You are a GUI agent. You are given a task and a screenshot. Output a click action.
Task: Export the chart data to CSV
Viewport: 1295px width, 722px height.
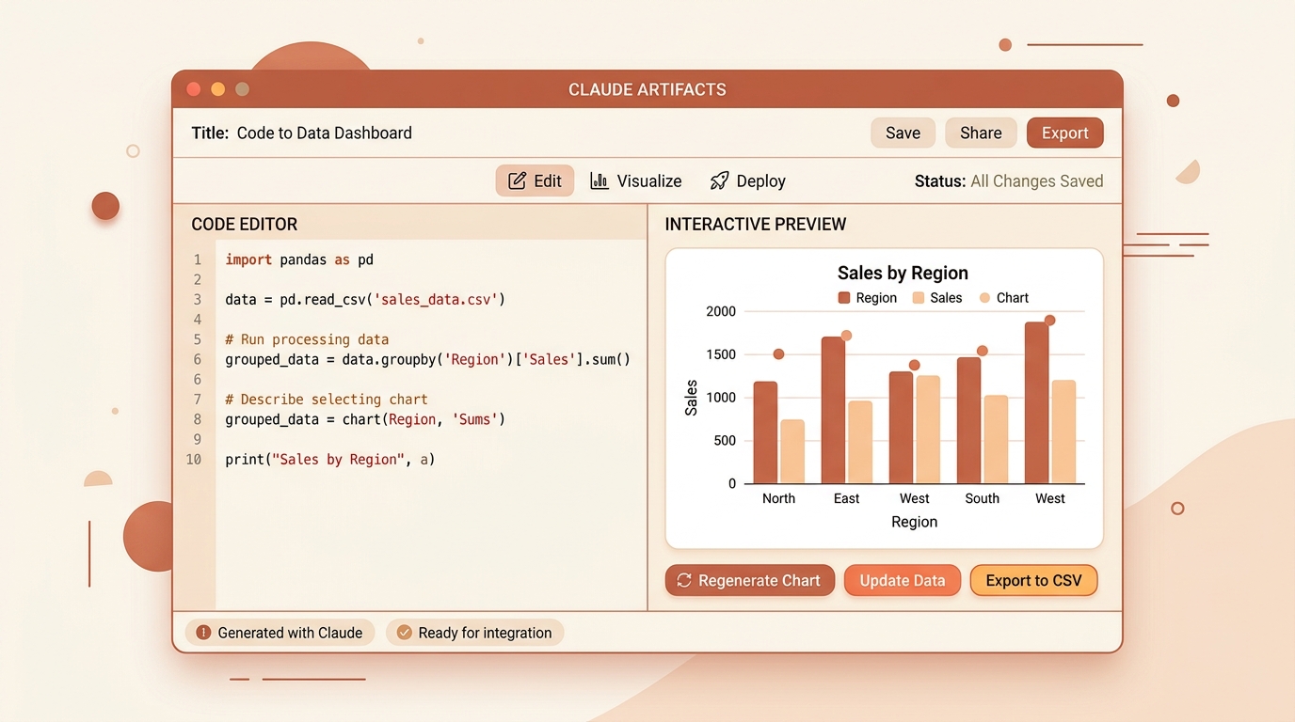(x=1033, y=580)
